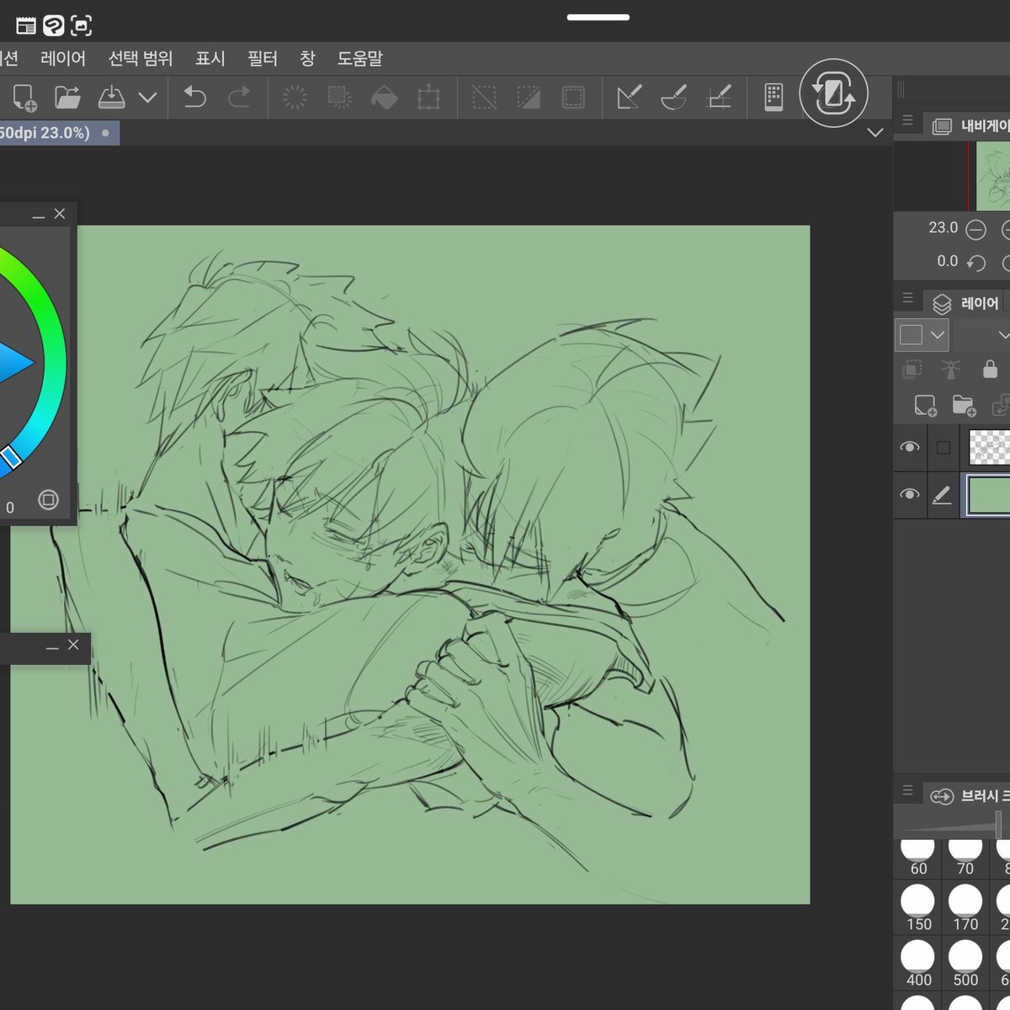Open the 도움말 menu
Viewport: 1010px width, 1010px height.
[360, 59]
